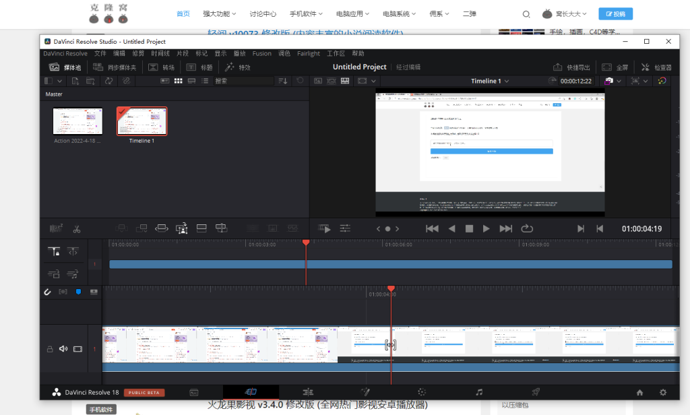Stop playback
Screen dimensions: 690x415
469,228
